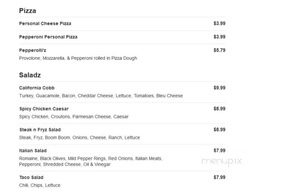Click the Pepperolli'z description about Pizza Dough
The image size is (289, 192).
pyautogui.click(x=78, y=58)
